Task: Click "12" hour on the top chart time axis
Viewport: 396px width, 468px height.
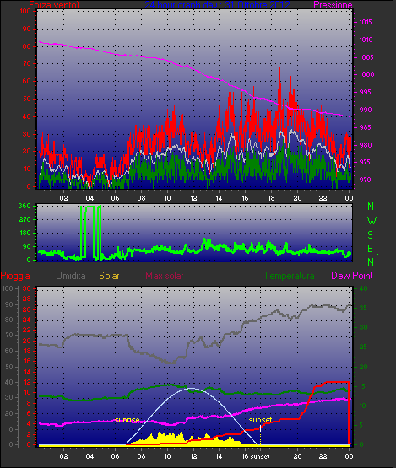Action: click(x=193, y=198)
